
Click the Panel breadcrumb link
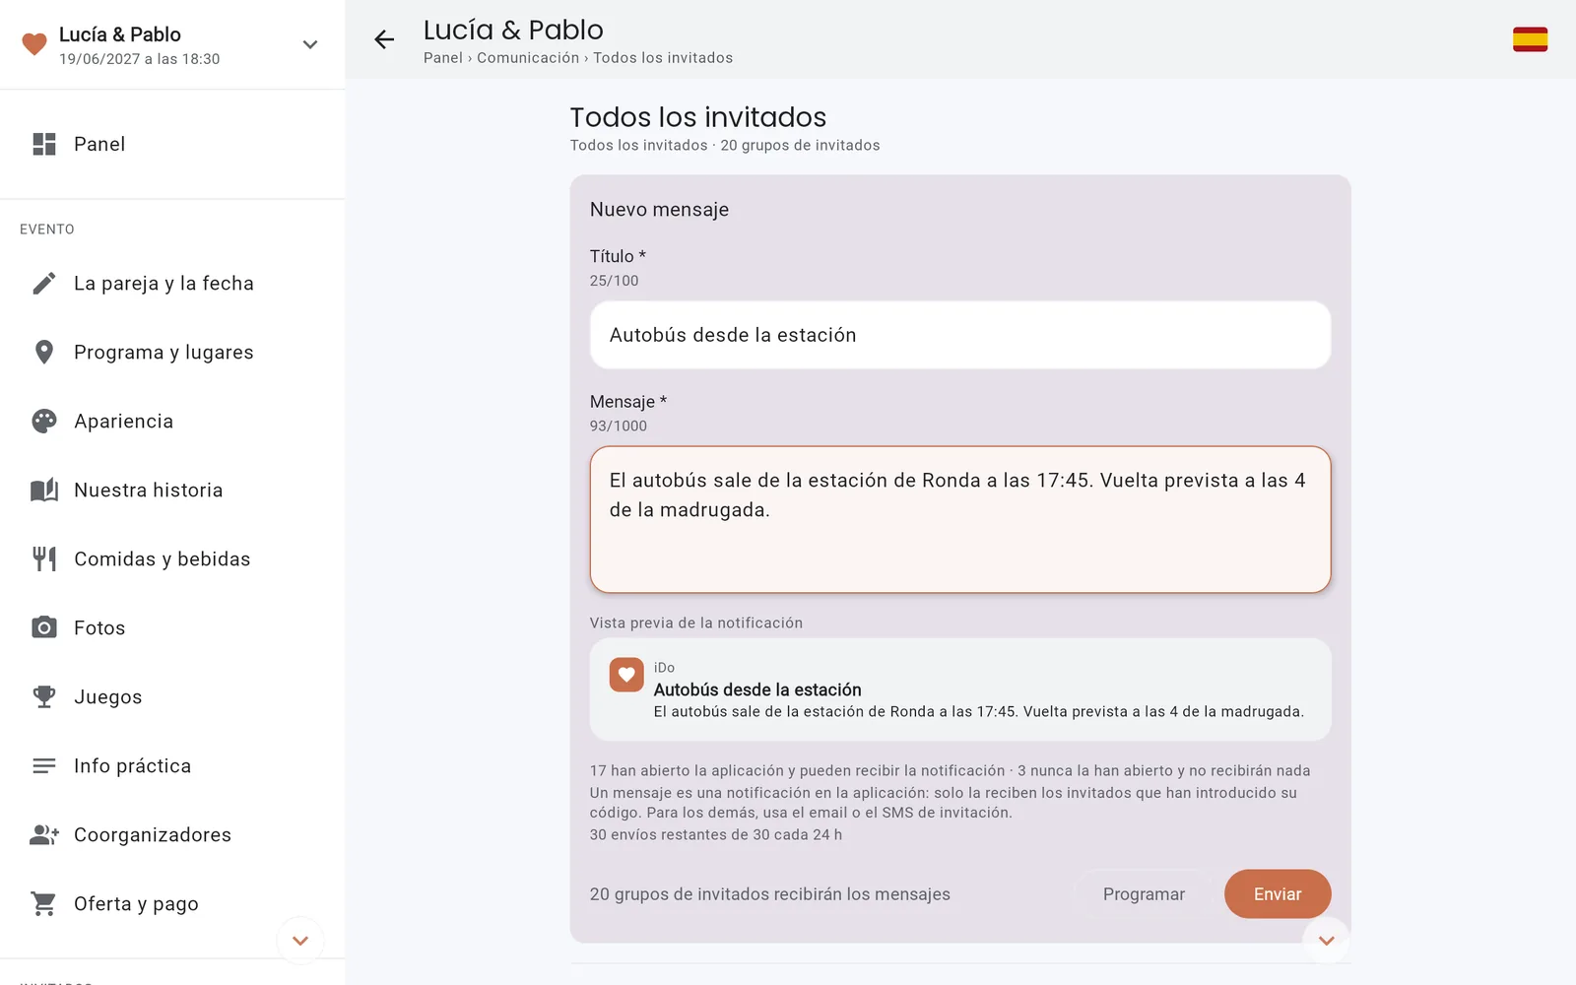tap(443, 58)
